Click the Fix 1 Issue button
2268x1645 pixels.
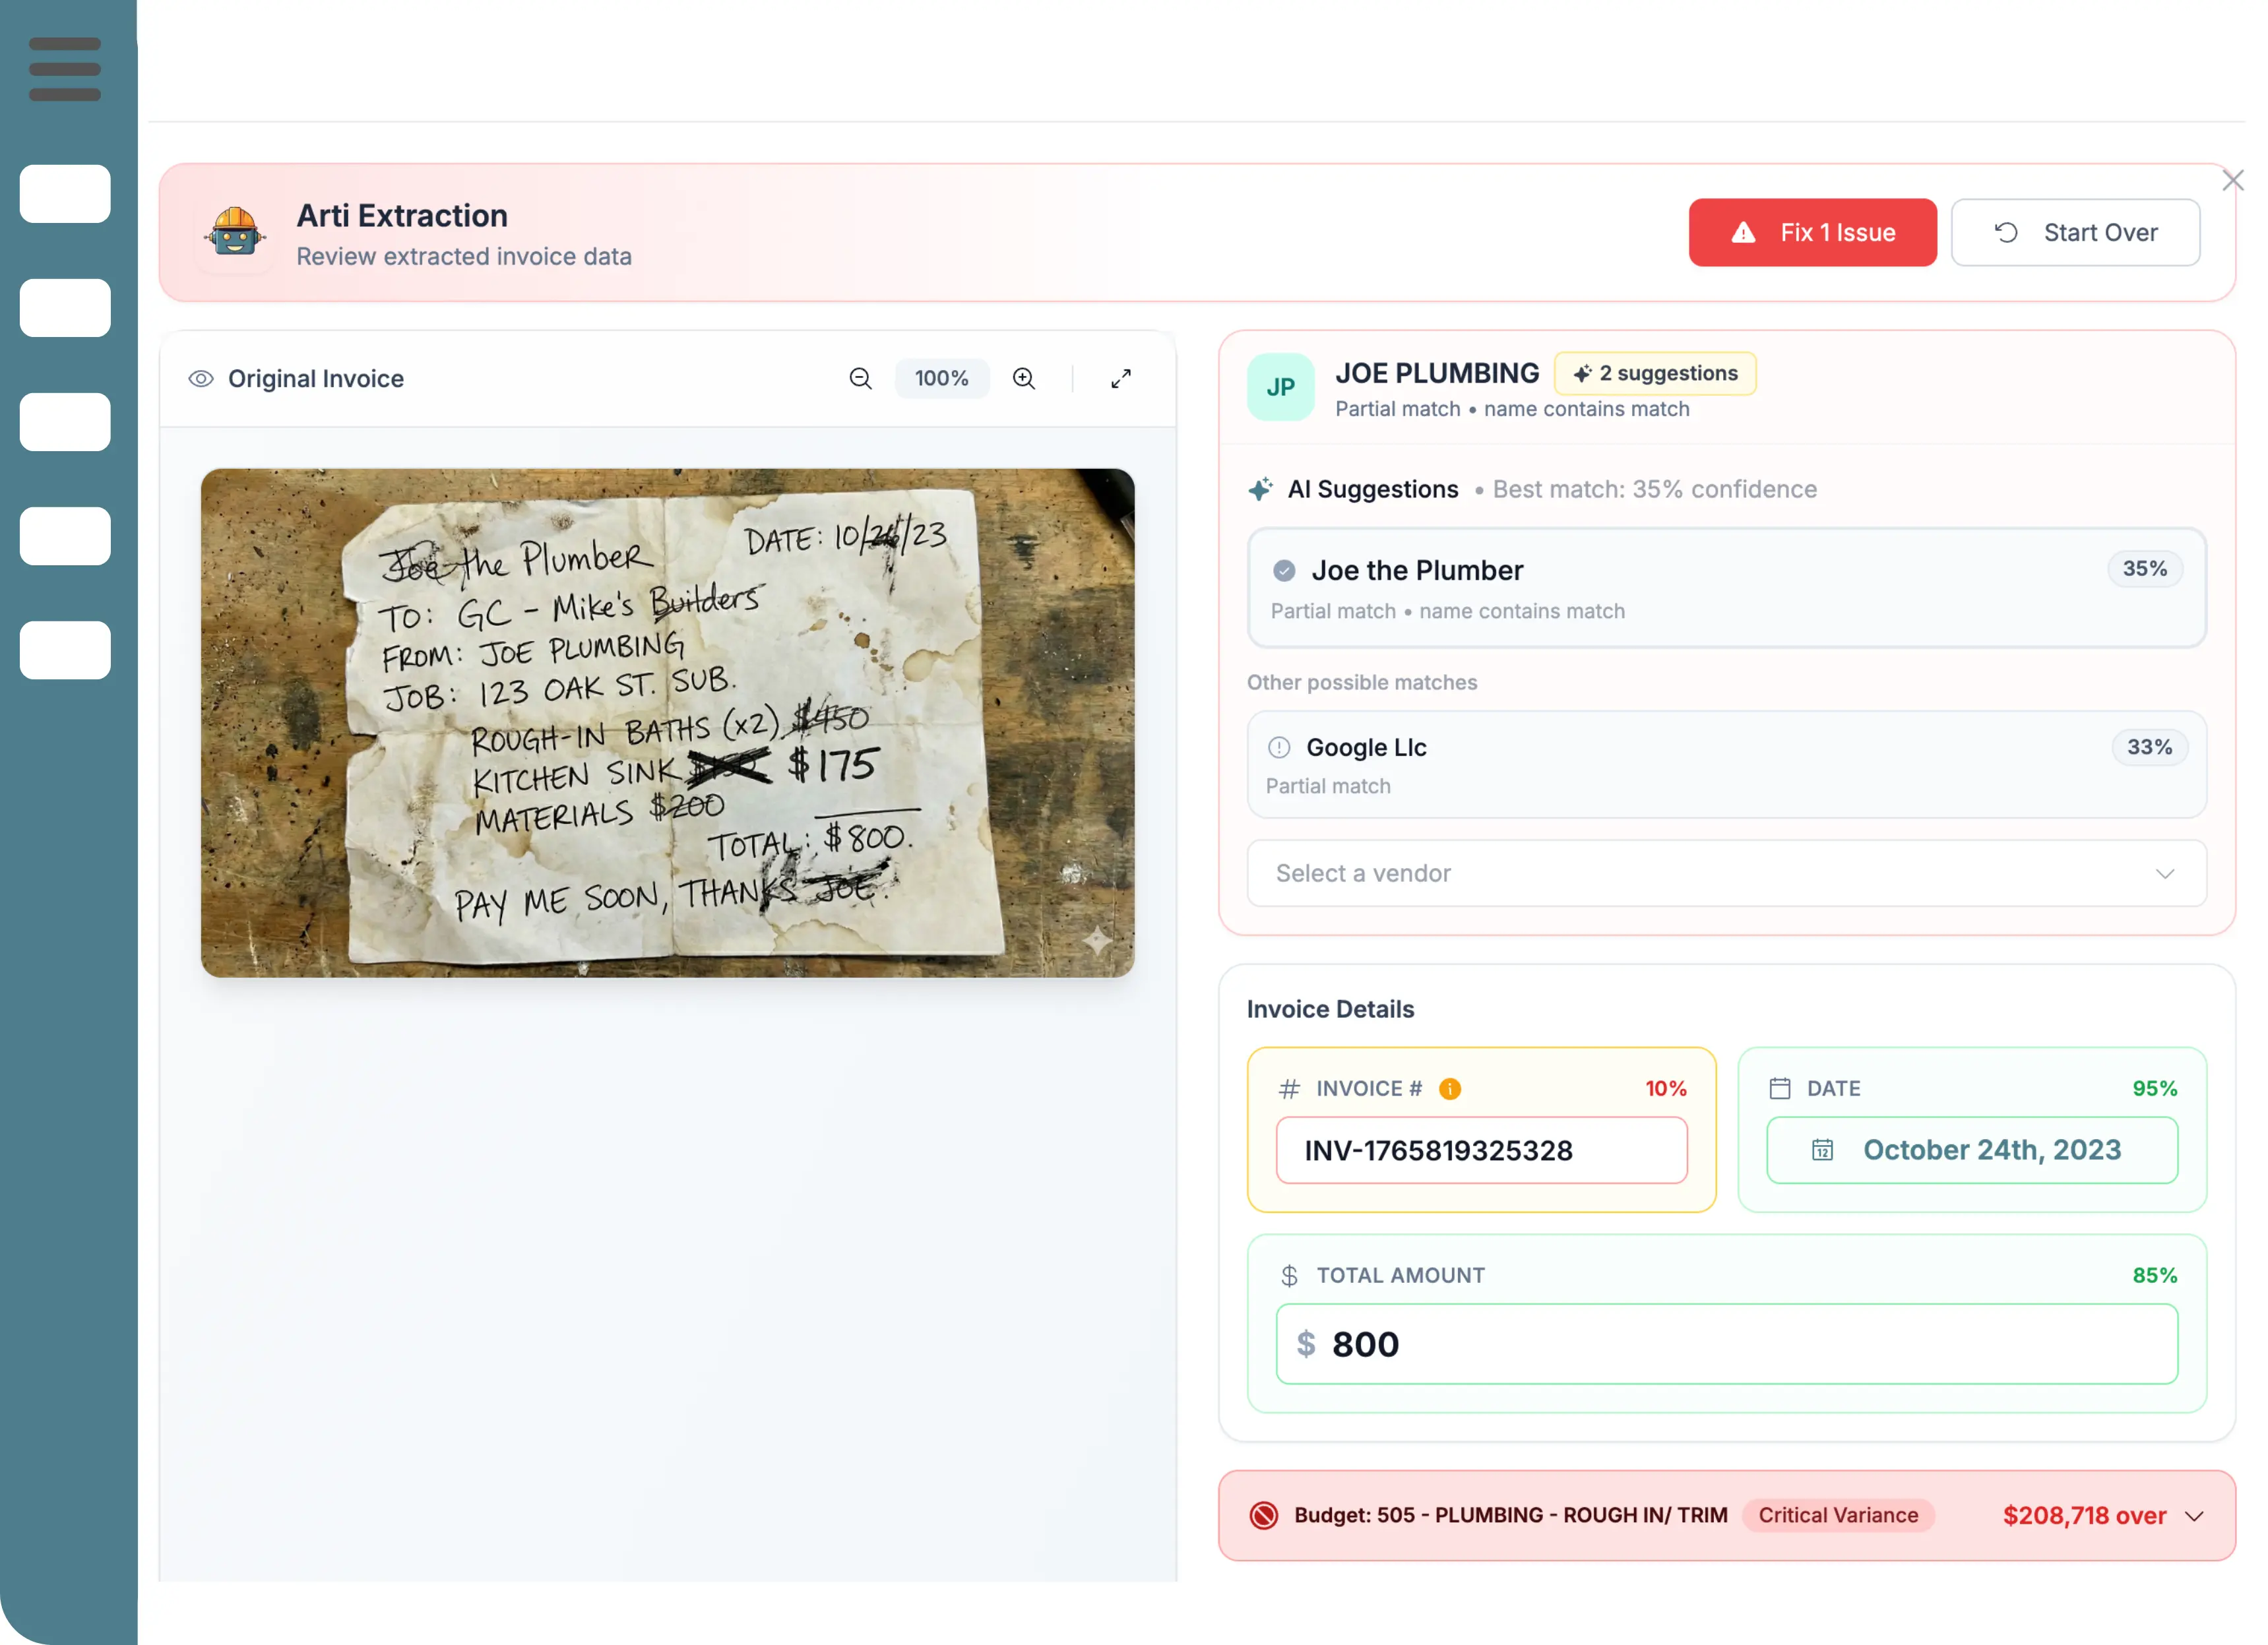point(1812,232)
